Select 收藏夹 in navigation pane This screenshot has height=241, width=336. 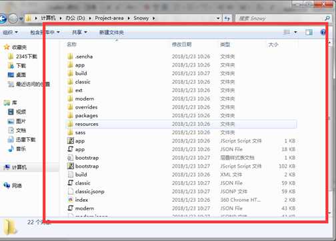[x=19, y=47]
